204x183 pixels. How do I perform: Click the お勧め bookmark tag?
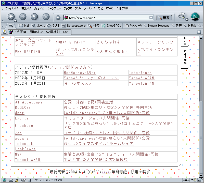190,26
